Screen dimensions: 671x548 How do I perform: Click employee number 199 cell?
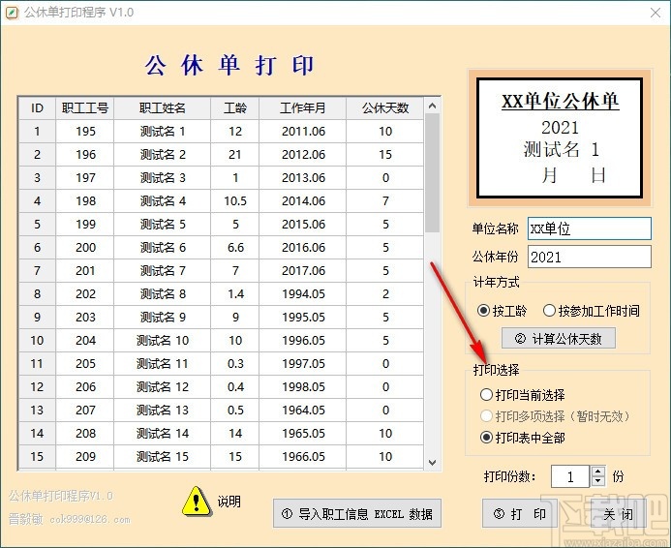[85, 224]
